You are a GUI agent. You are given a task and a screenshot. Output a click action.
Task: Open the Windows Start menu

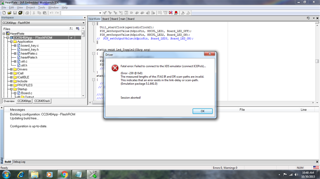(6, 175)
